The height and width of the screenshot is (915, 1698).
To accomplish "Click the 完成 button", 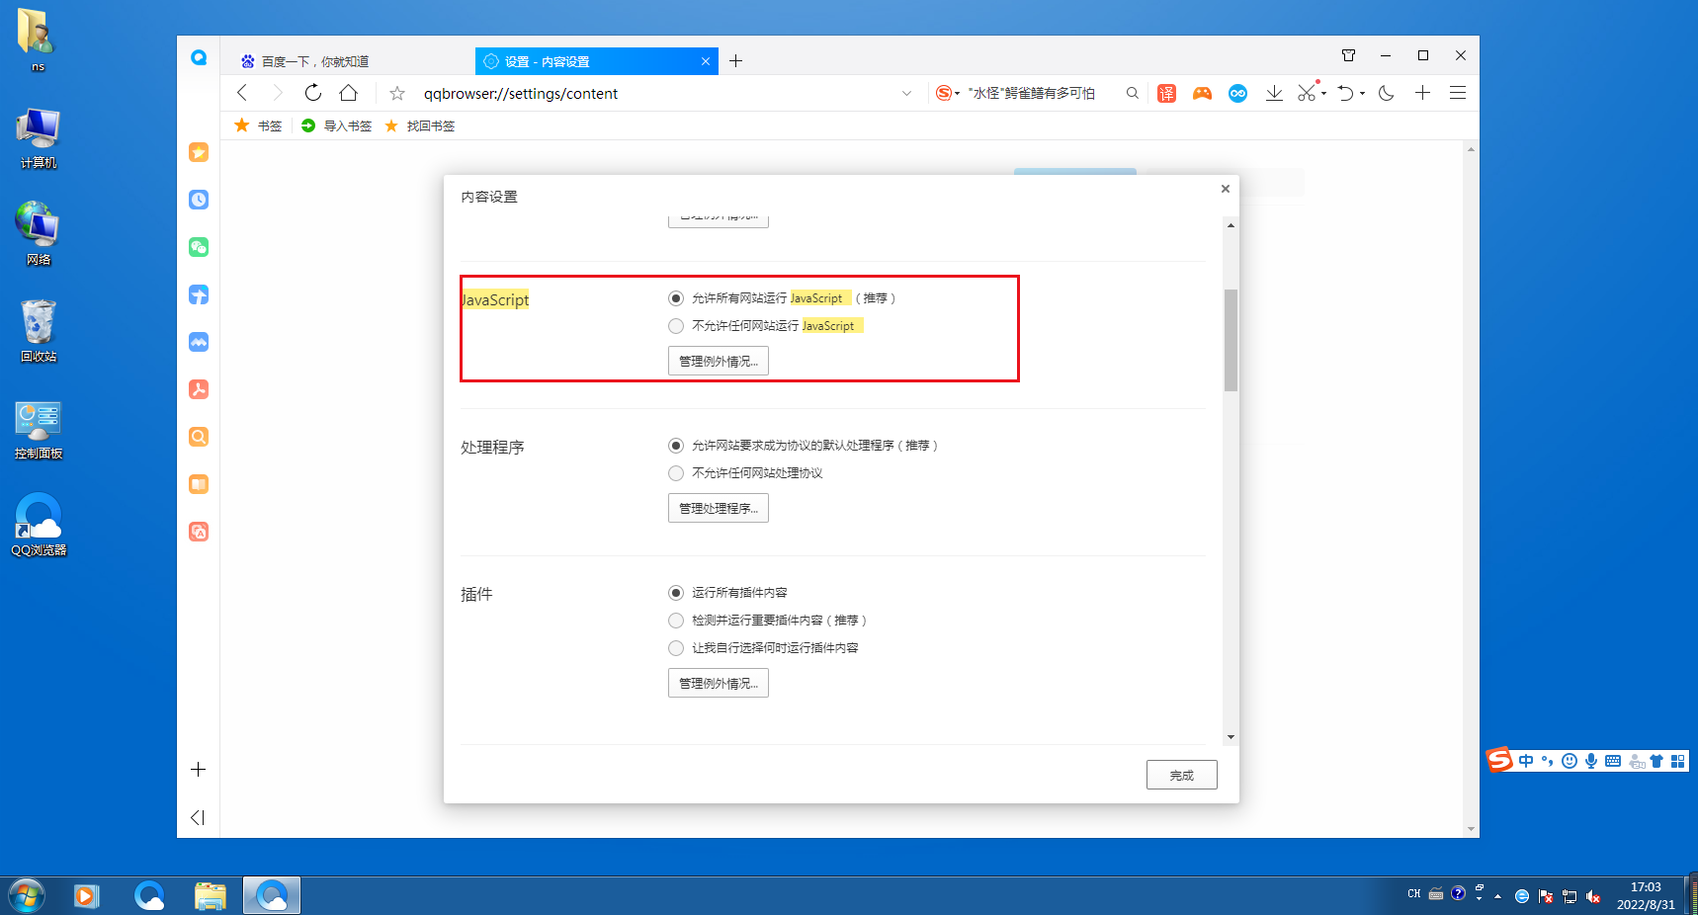I will (1182, 776).
